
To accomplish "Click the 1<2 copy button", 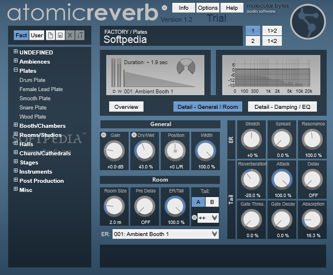I will pyautogui.click(x=272, y=41).
